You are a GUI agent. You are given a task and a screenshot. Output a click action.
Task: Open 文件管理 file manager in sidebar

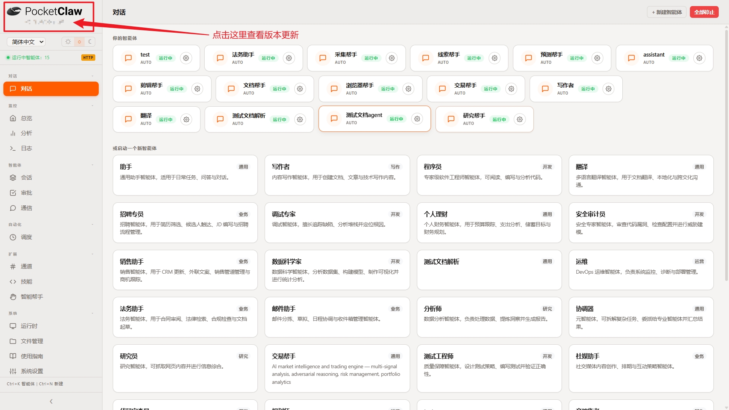(x=51, y=341)
